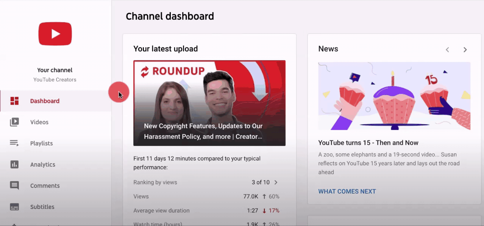Open the Subtitles menu item

point(56,207)
